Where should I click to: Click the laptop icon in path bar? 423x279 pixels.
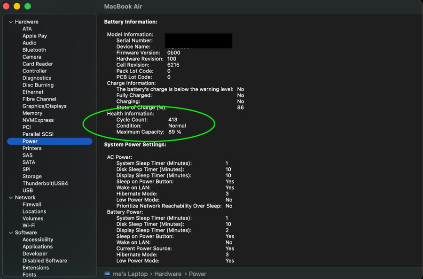tap(107, 274)
